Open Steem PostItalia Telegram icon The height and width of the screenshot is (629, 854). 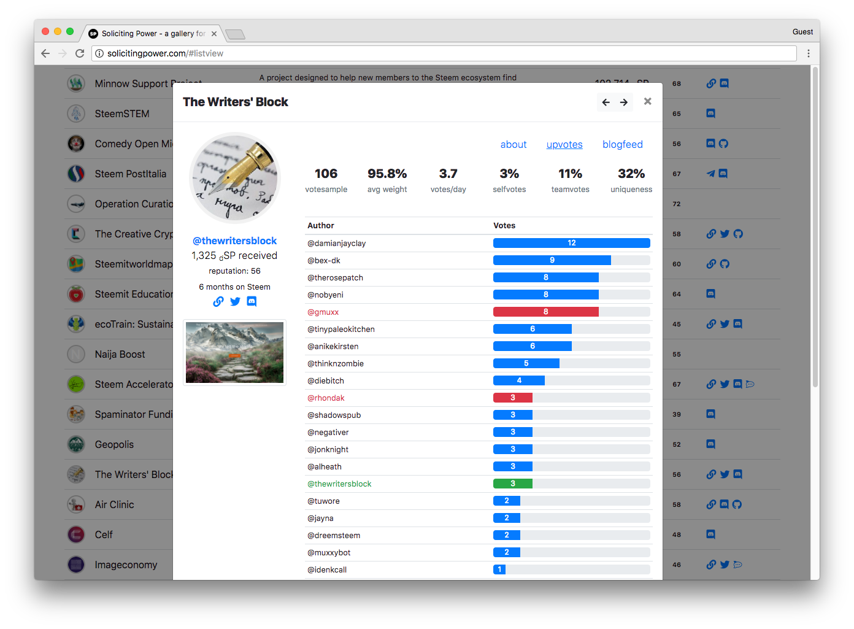point(711,174)
